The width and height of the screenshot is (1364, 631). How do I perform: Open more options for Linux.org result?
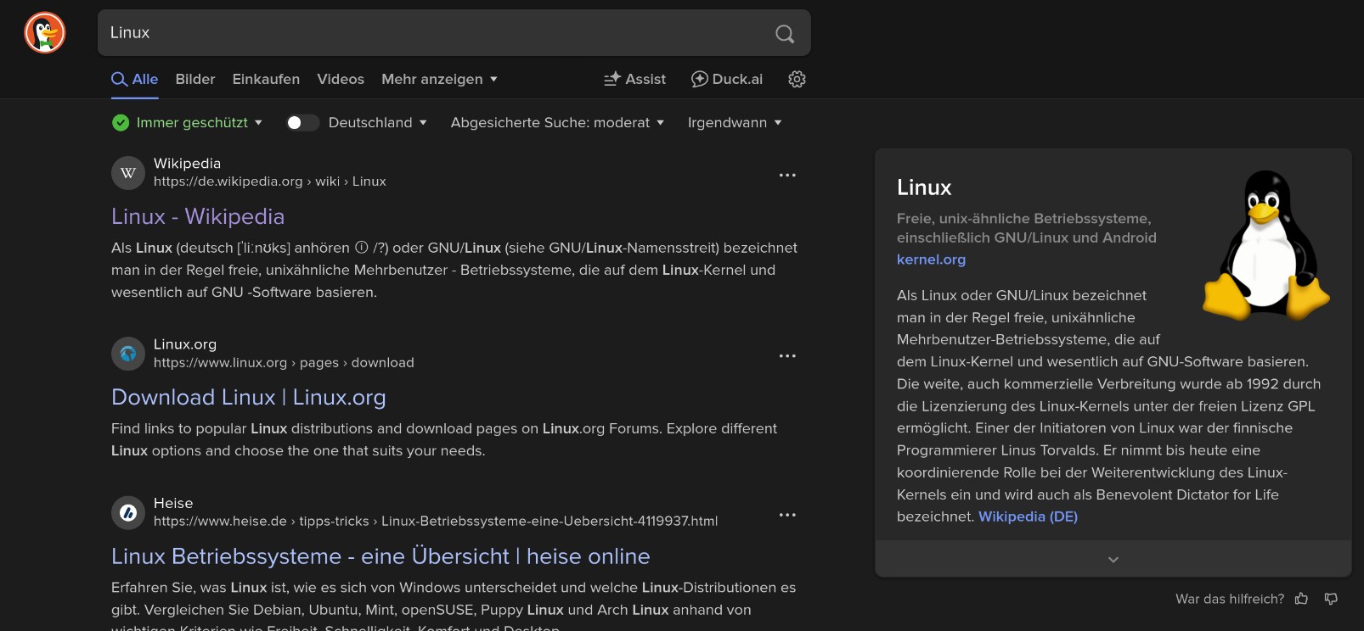[x=787, y=355]
